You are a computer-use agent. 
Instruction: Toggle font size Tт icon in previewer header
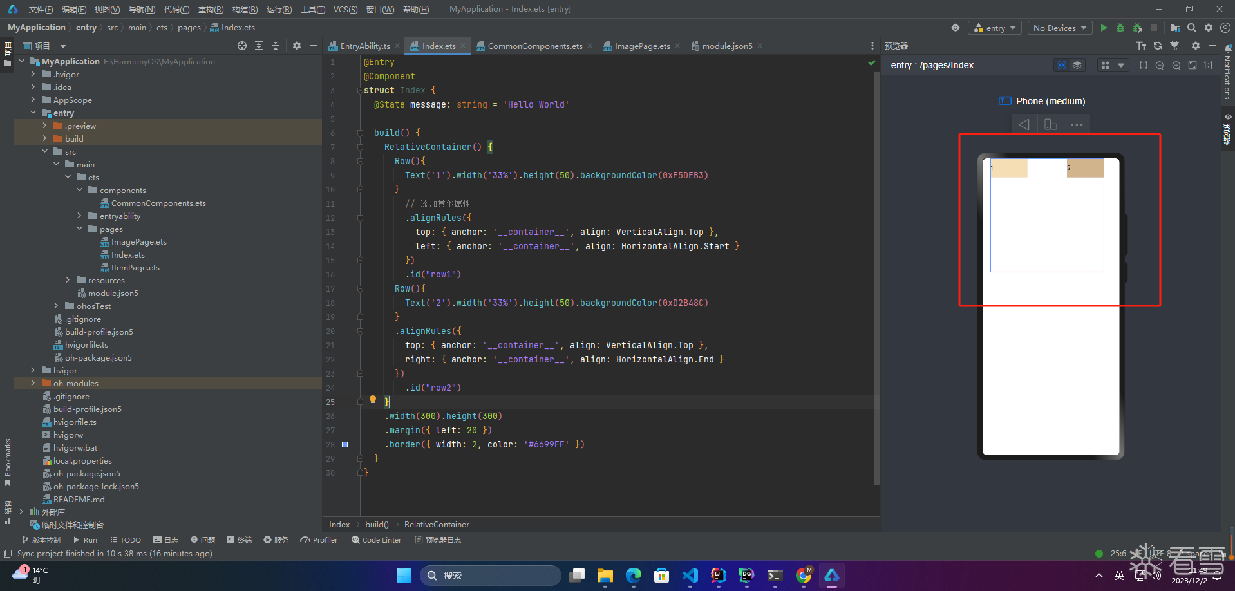tap(1141, 46)
